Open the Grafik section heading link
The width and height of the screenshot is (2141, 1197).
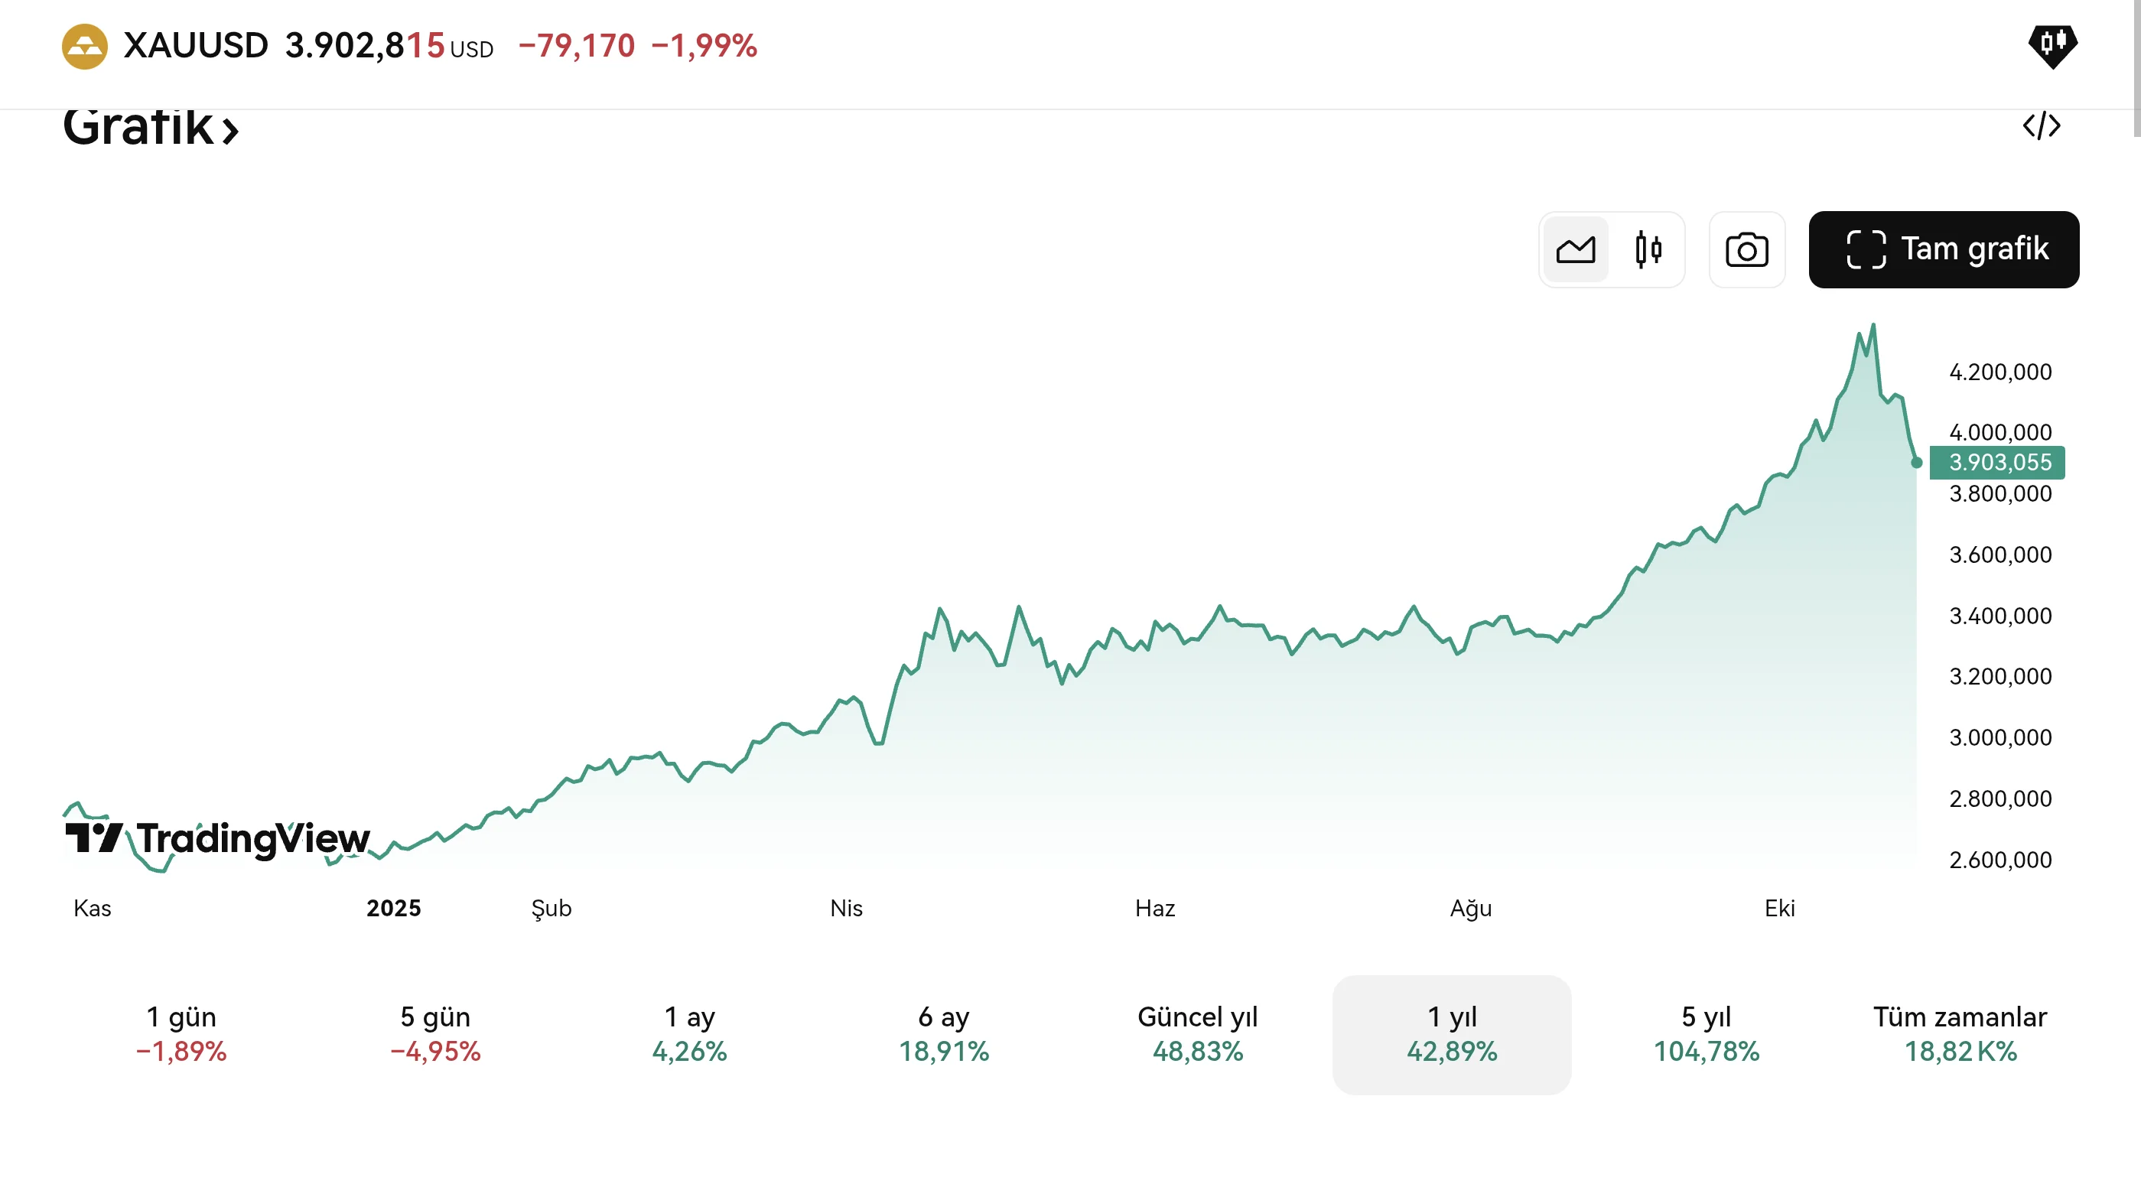(x=151, y=128)
